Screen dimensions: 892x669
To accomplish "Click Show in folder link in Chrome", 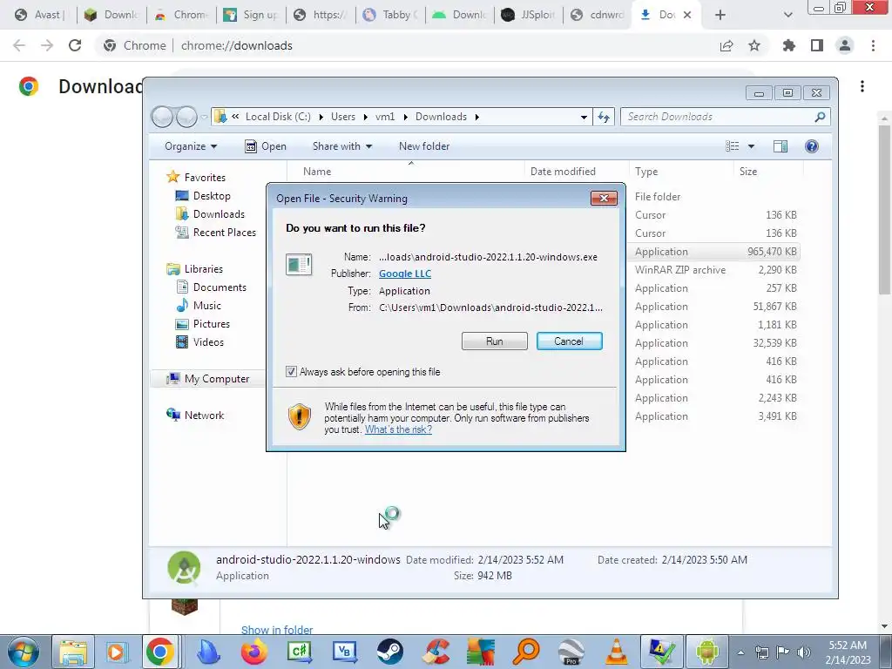I will 276,630.
